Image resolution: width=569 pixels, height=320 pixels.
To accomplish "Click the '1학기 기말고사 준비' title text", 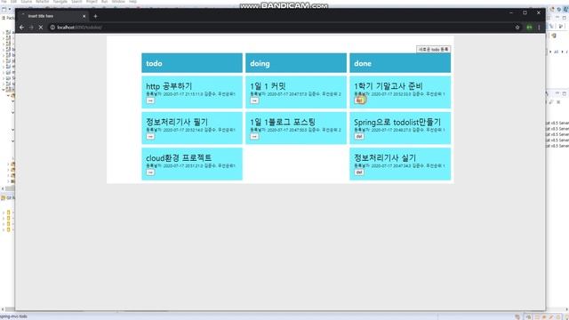I will coord(389,86).
